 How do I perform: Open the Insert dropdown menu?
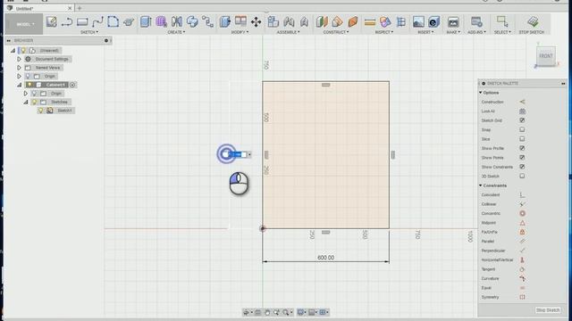point(425,32)
